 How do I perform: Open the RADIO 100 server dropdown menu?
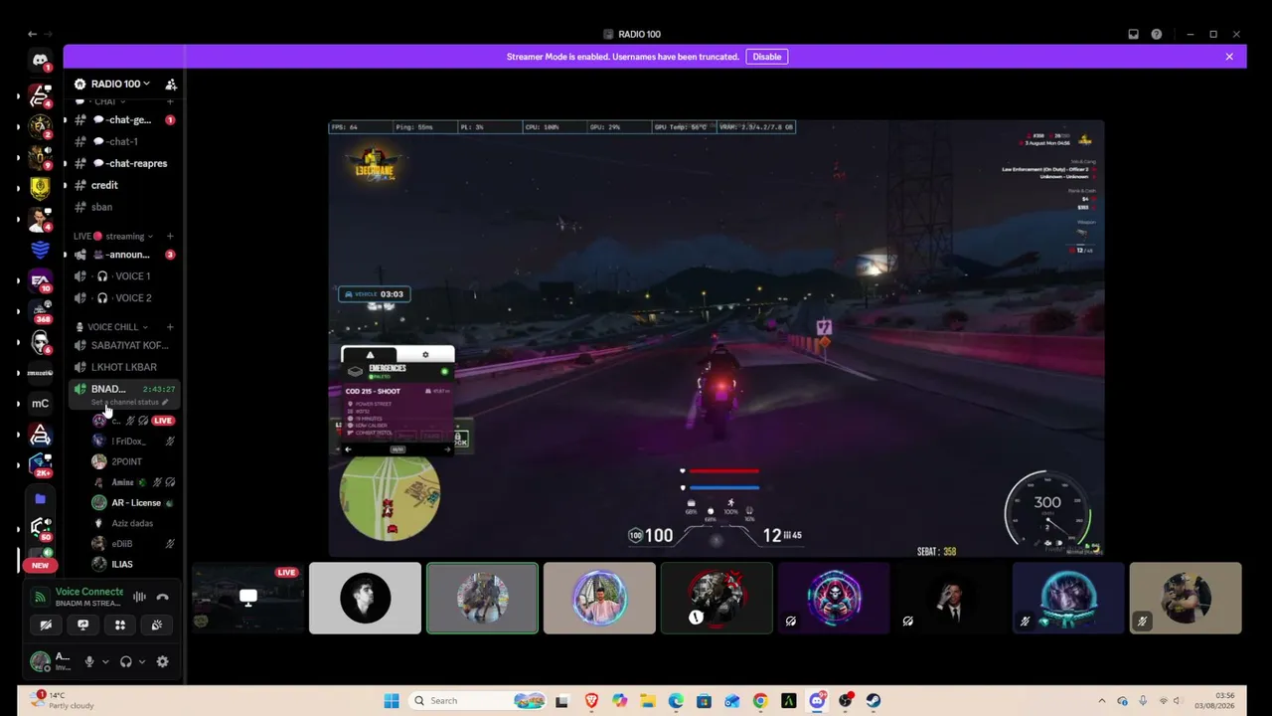pos(120,84)
